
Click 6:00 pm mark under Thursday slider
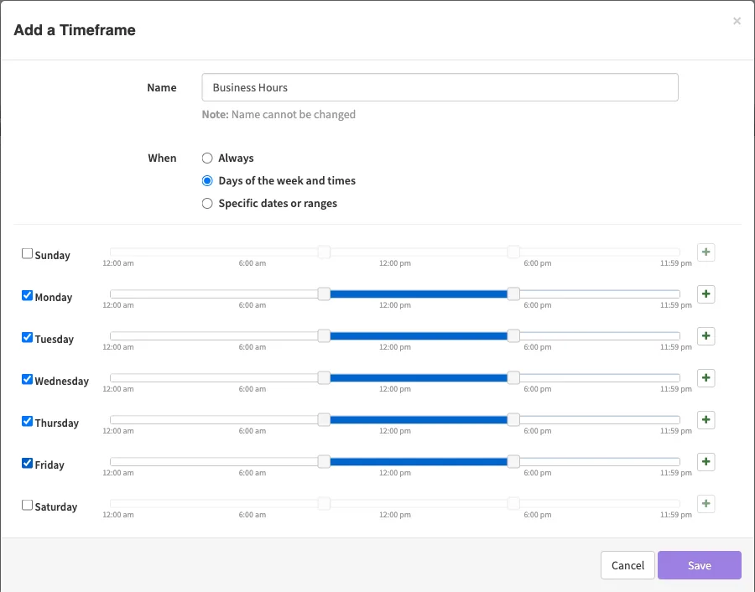[538, 431]
